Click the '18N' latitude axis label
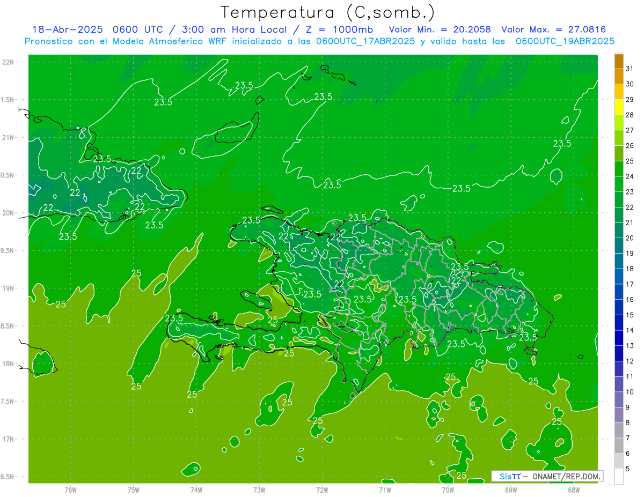Image resolution: width=644 pixels, height=497 pixels. point(8,364)
